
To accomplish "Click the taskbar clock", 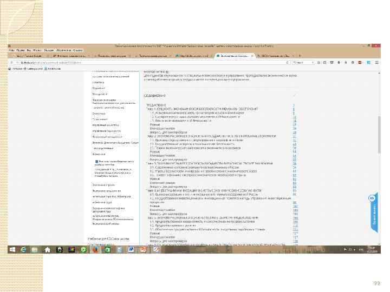I will (372, 249).
